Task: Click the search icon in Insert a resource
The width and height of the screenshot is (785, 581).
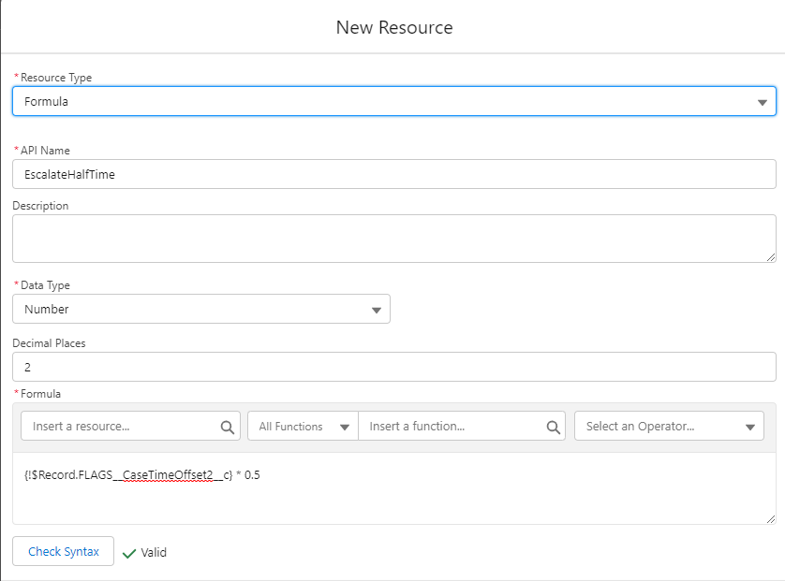Action: coord(228,427)
